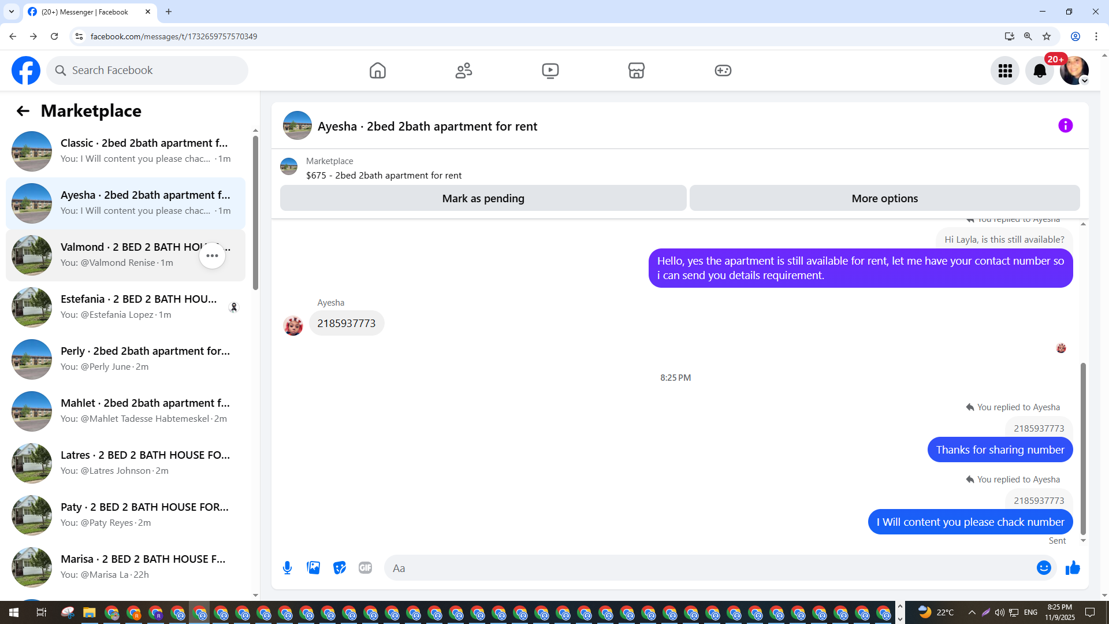Open Ayesha 2bed 2bath conversation

point(125,203)
